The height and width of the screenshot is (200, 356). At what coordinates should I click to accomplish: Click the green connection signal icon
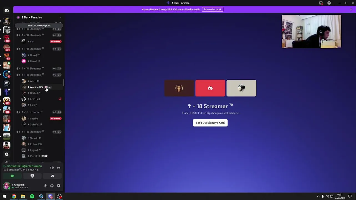pyautogui.click(x=5, y=166)
